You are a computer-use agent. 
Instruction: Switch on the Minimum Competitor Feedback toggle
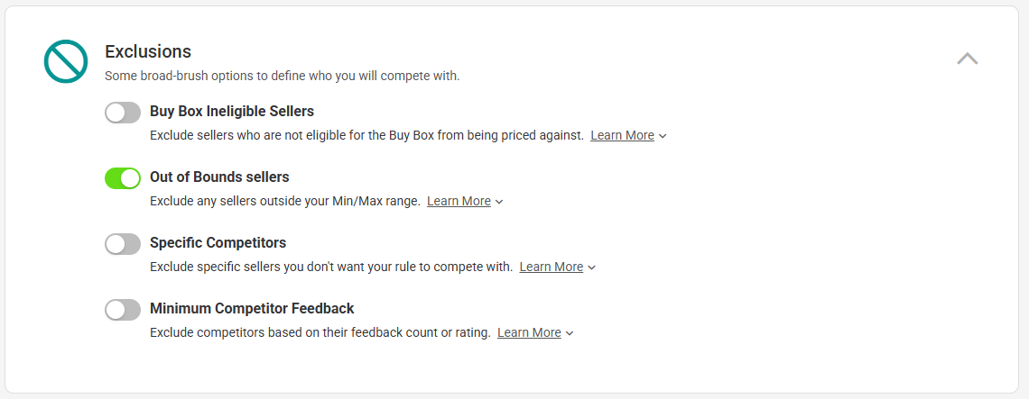click(x=123, y=310)
